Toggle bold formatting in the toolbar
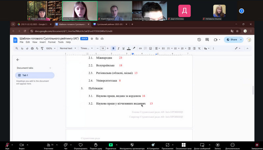The height and width of the screenshot is (150, 263). [113, 48]
